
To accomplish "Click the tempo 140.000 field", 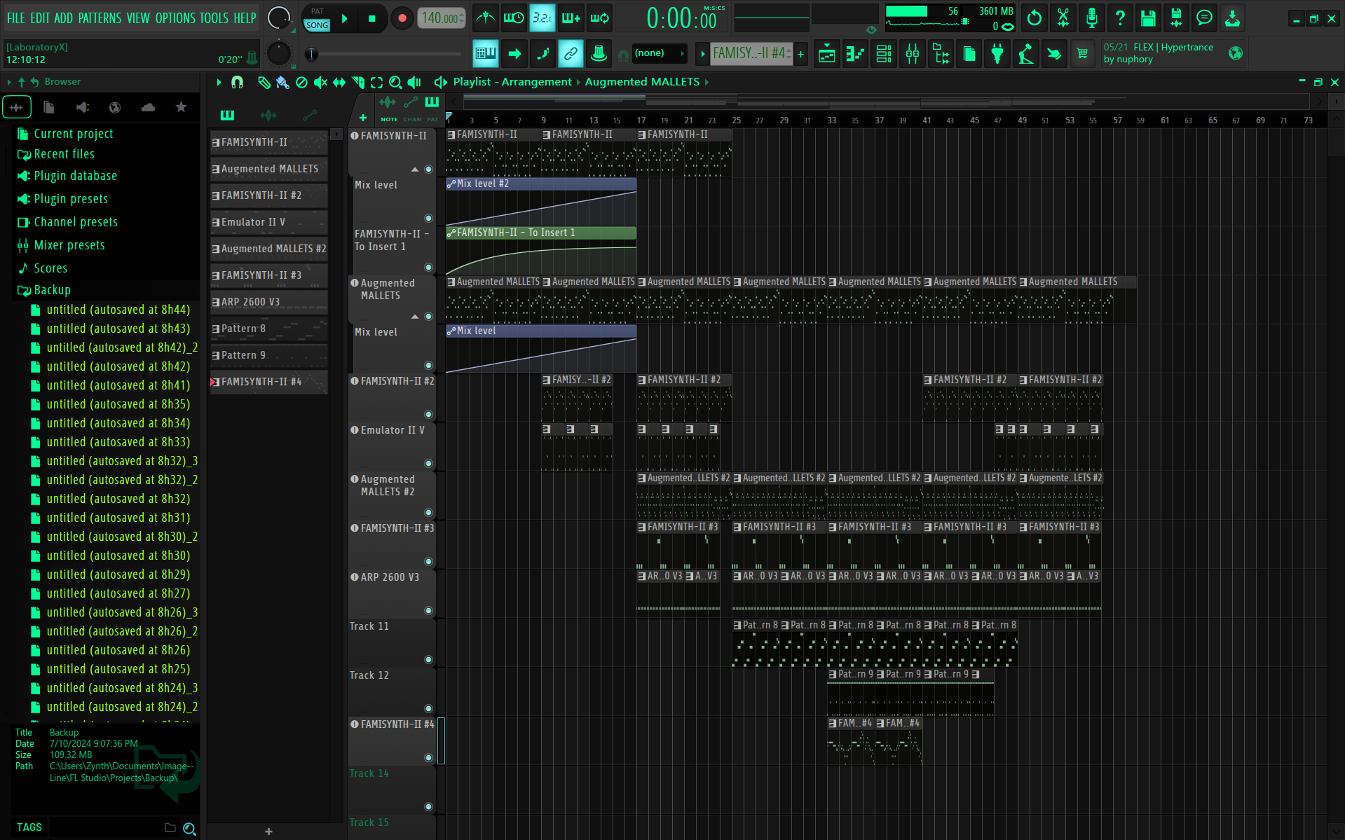I will (x=441, y=19).
